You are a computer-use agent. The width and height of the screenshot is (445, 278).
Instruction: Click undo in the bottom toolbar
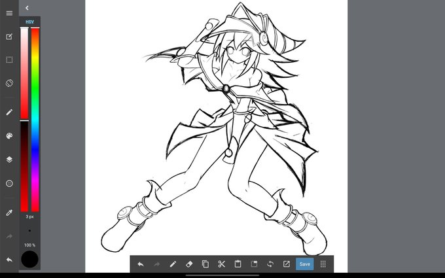tap(141, 264)
